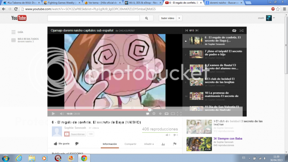Image resolution: width=288 pixels, height=162 pixels.
Task: Open Windows Media Player in taskbar
Action: [x=44, y=158]
